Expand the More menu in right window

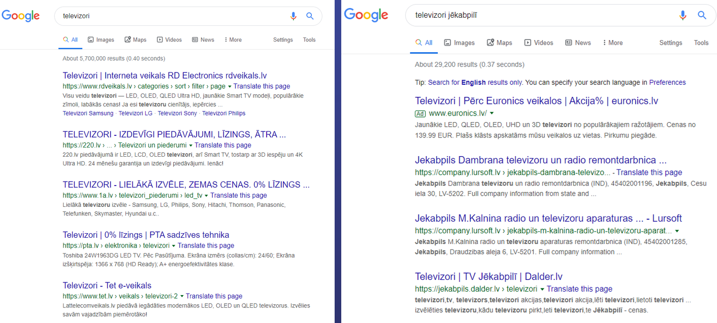click(612, 43)
